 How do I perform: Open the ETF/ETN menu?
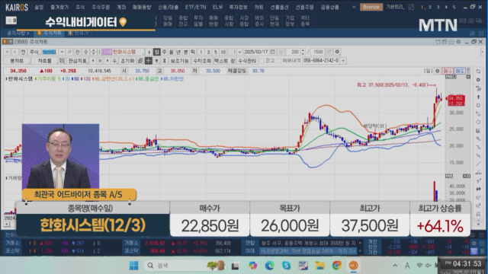[x=195, y=7]
